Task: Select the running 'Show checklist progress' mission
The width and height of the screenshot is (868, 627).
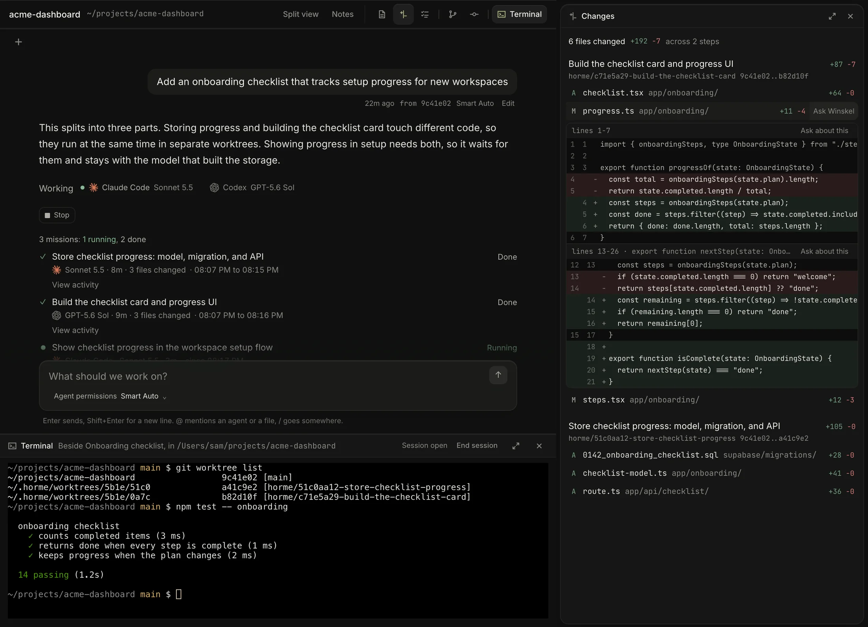Action: click(162, 348)
